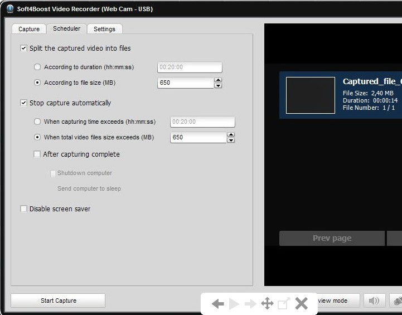Select the captured file thumbnail preview

point(311,95)
